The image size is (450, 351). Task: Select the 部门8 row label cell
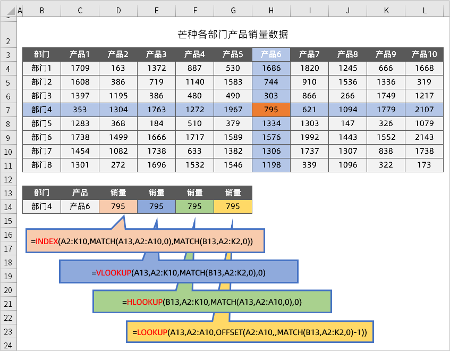tap(41, 165)
